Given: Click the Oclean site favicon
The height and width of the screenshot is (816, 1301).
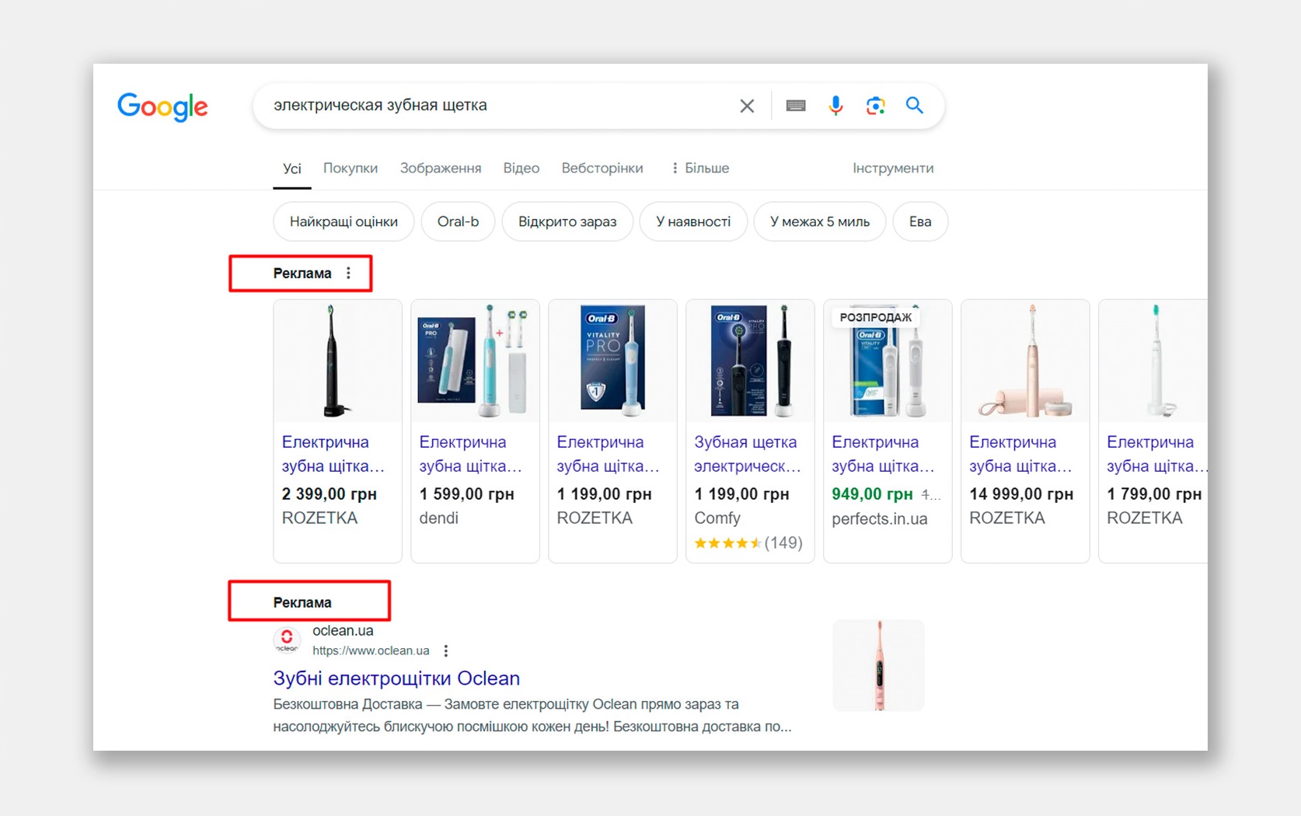Looking at the screenshot, I should click(287, 640).
